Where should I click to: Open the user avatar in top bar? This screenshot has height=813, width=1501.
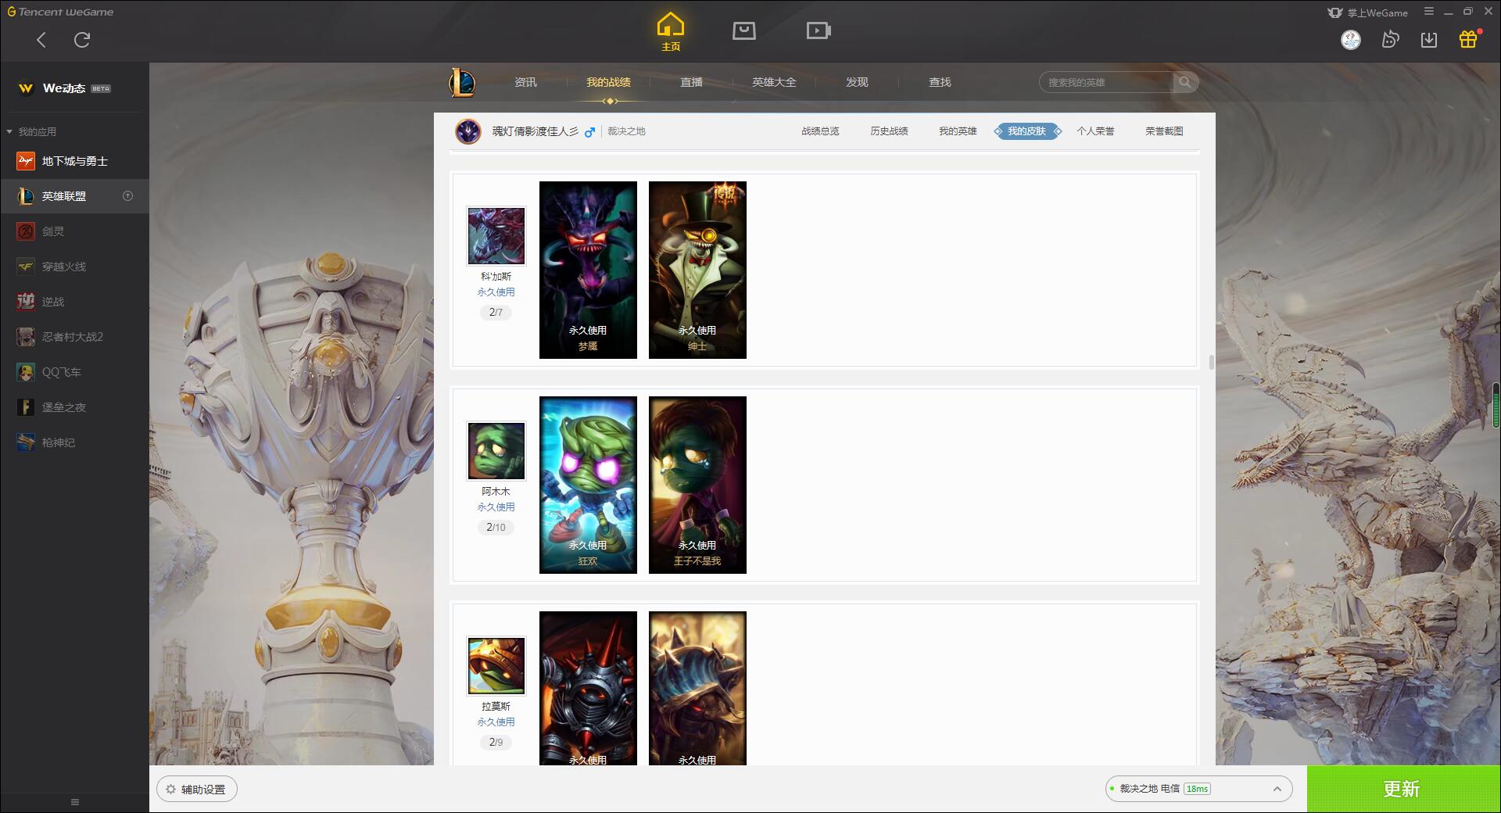[x=1351, y=40]
